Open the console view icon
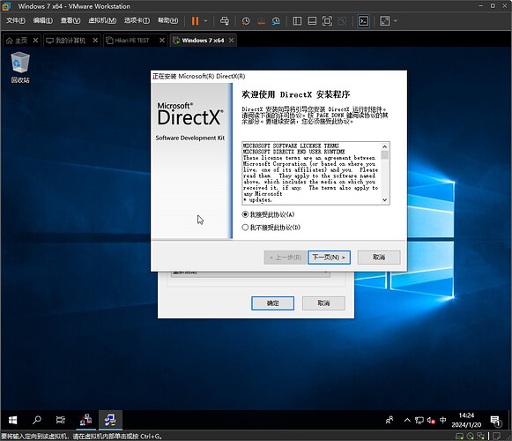Screen dimensions: 512x441 tap(363, 21)
